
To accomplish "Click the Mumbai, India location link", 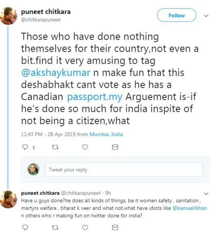I will point(106,134).
